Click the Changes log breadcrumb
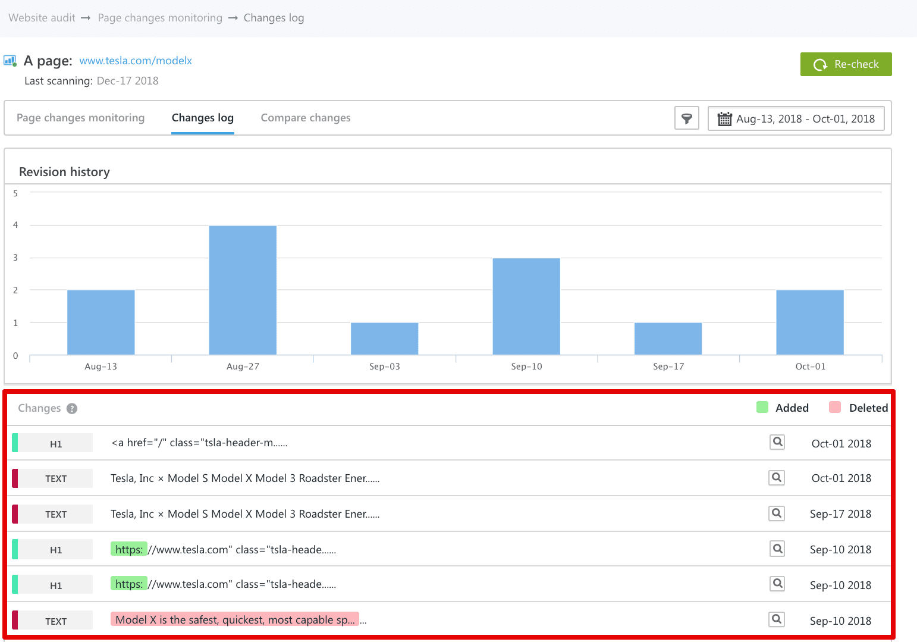This screenshot has height=642, width=917. pos(274,18)
